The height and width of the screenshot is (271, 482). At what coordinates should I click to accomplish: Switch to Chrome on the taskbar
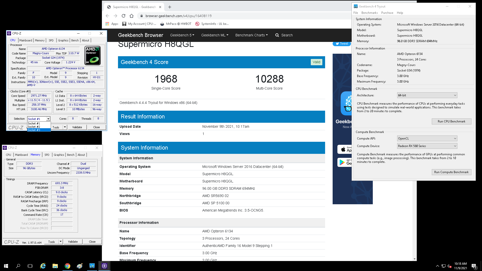click(68, 266)
